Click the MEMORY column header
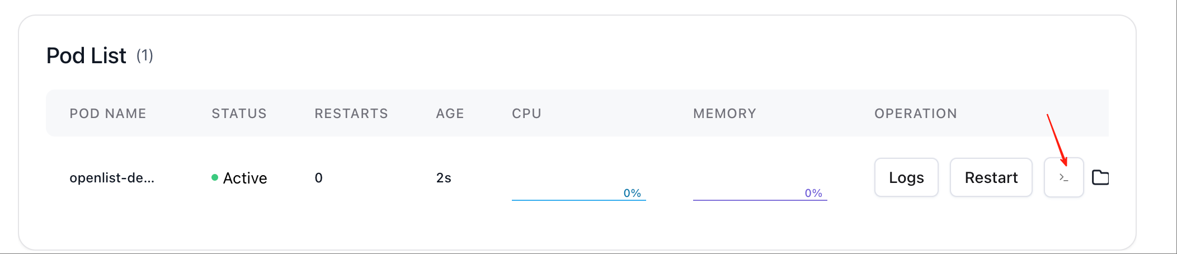Screen dimensions: 1177x254 click(724, 114)
